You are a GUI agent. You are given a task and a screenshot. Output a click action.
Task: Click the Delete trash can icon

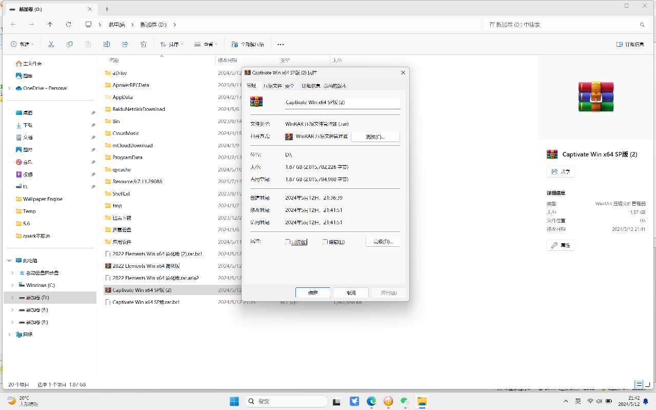144,45
